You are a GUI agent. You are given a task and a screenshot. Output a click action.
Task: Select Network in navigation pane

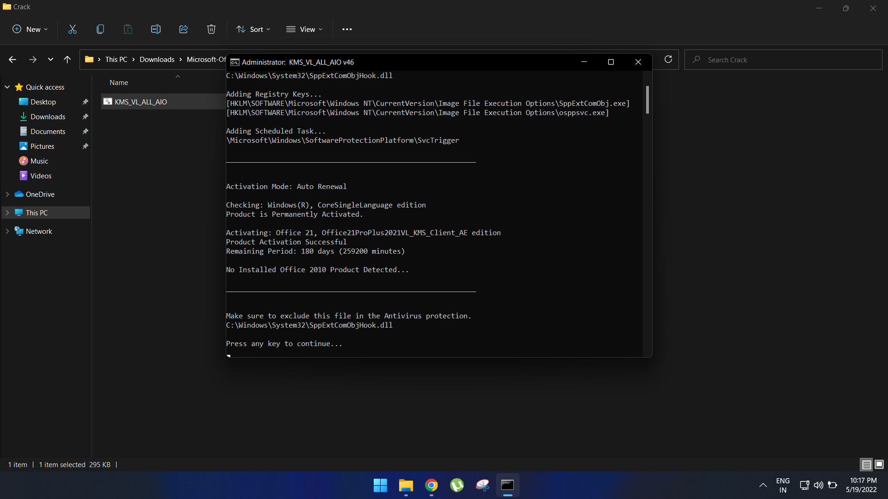(x=39, y=231)
